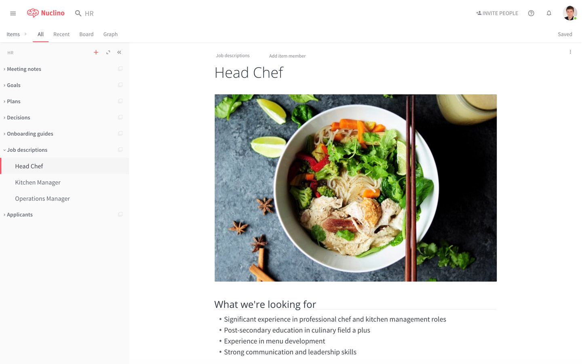Click the Nuclino brain logo
Screen dimensions: 582x364
pos(33,13)
